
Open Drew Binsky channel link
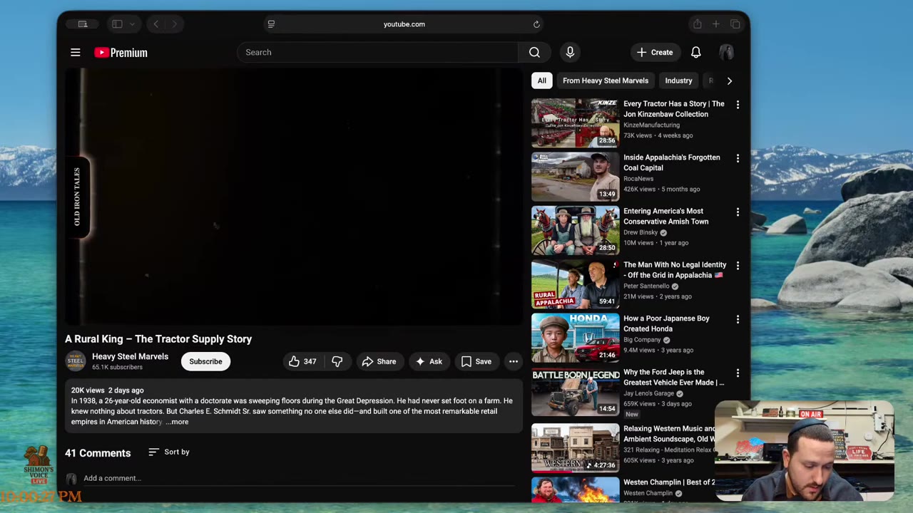641,232
